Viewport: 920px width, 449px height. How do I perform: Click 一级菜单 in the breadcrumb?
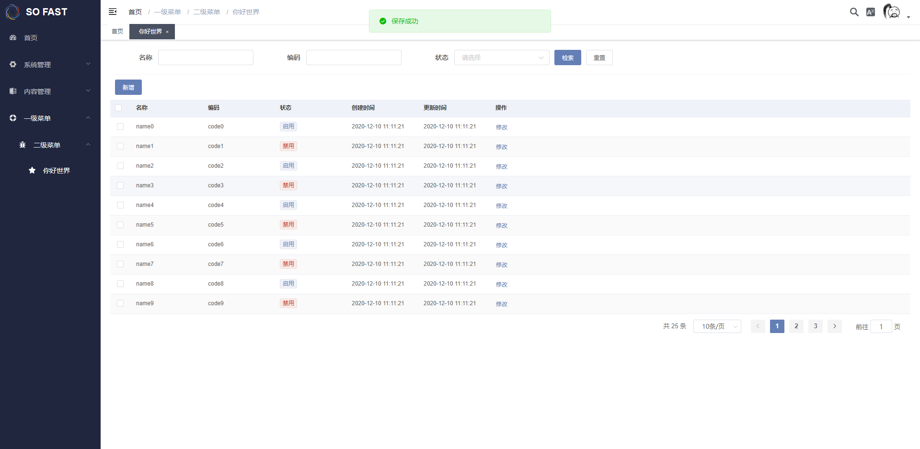tap(168, 12)
